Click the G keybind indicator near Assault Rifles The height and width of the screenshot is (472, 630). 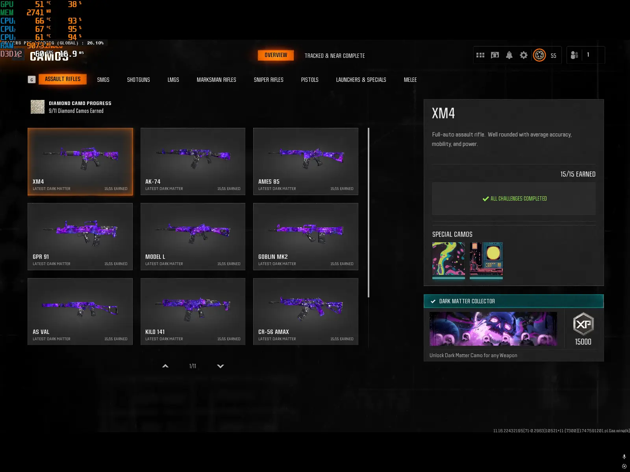(x=31, y=79)
